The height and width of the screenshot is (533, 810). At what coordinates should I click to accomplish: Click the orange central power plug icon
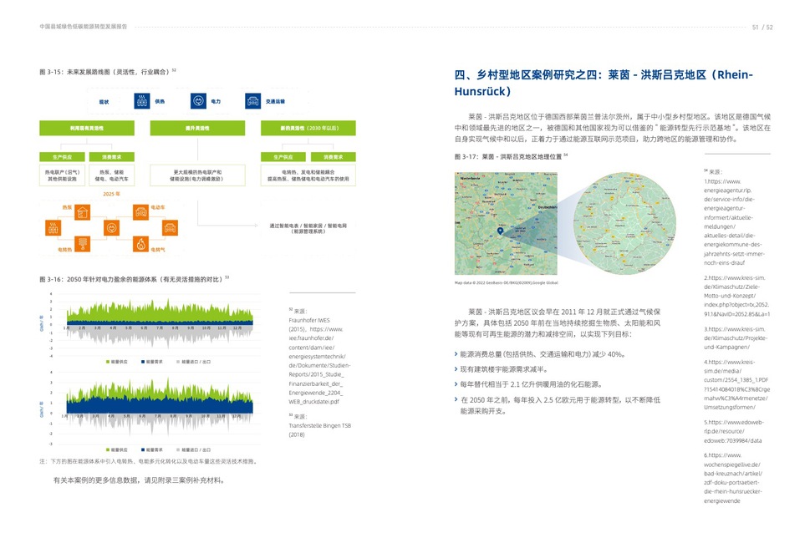[111, 226]
